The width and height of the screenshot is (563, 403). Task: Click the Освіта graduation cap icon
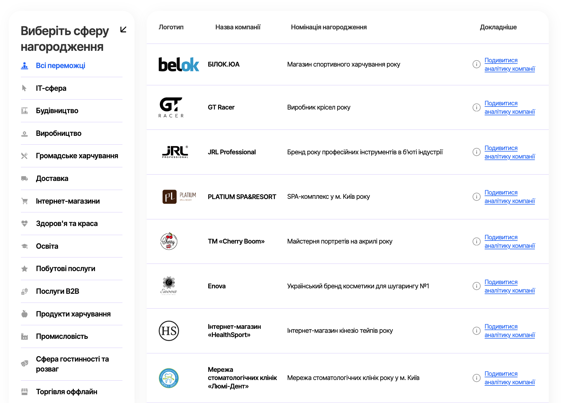point(24,246)
